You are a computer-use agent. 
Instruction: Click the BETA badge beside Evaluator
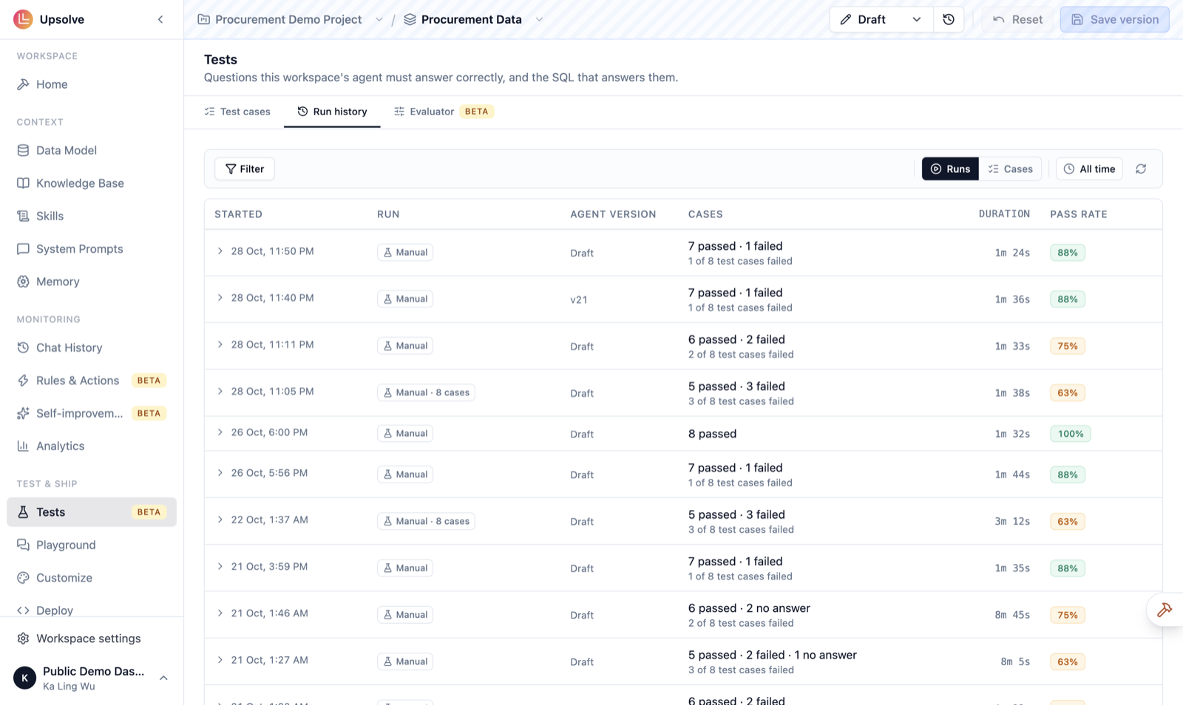(x=477, y=112)
